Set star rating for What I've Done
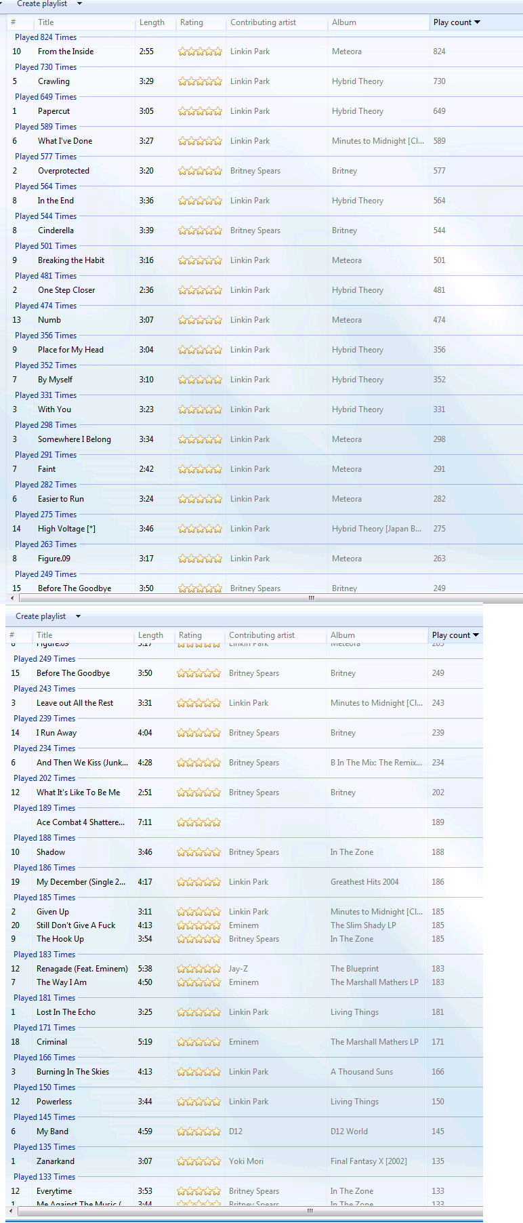Image resolution: width=523 pixels, height=1223 pixels. [x=200, y=141]
